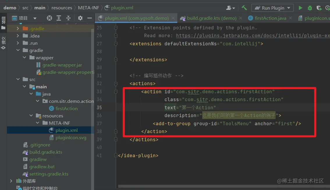Fold the action tag at line 33
Screen dimensions: 330x190
pos(116,92)
